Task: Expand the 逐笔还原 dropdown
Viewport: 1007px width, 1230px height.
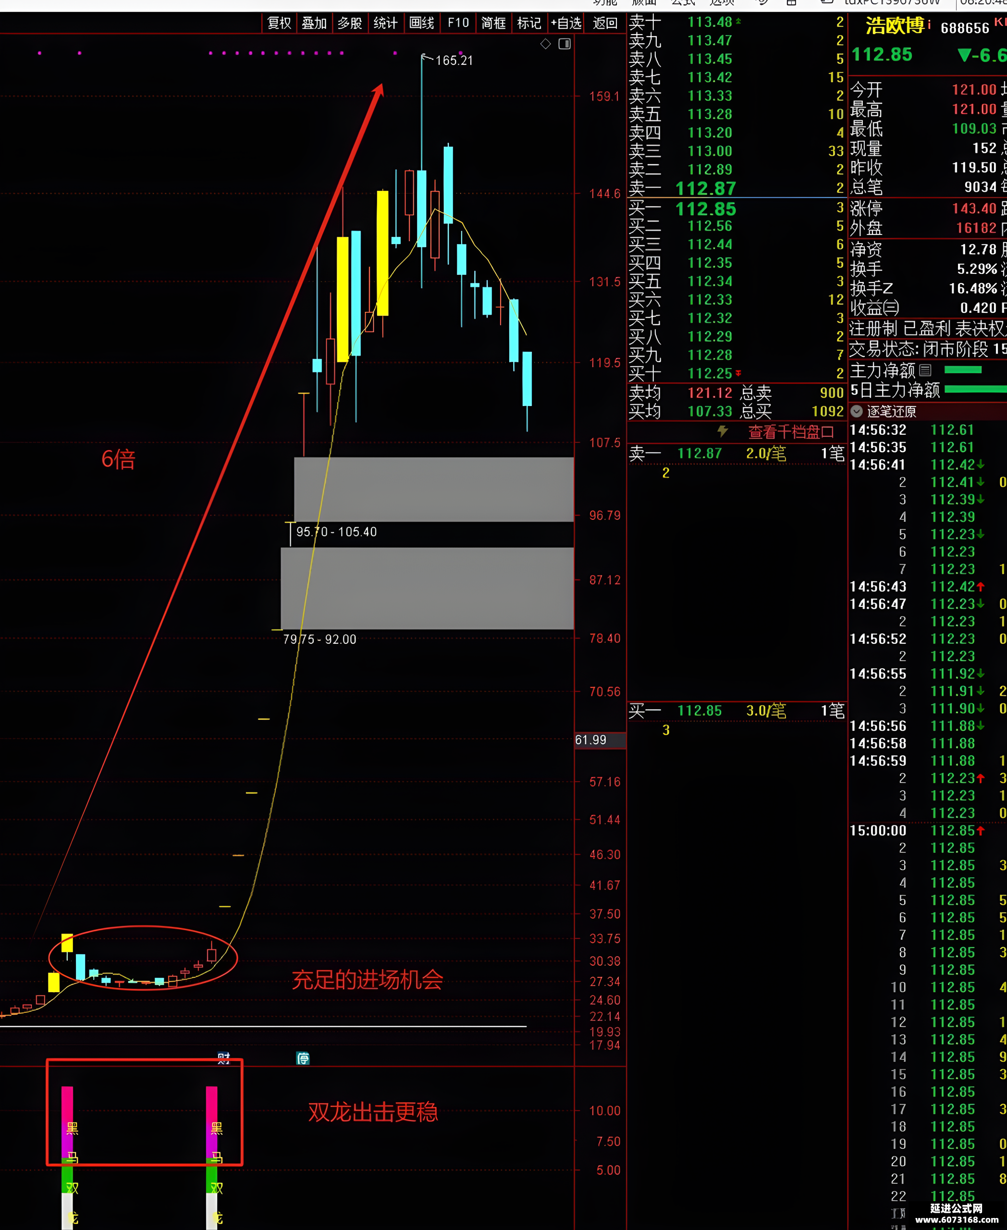Action: click(x=857, y=411)
